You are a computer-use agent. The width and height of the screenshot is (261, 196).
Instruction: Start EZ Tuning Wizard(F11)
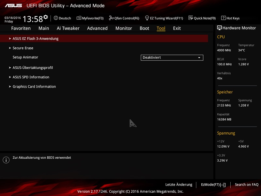[x=164, y=18]
